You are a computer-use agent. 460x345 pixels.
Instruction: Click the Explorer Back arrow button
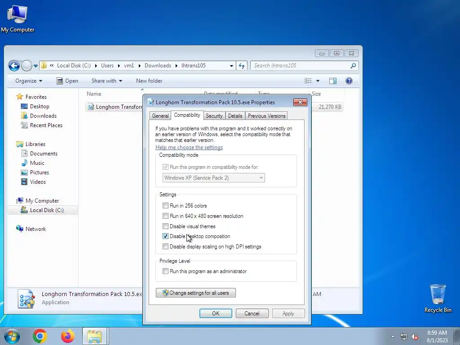14,66
